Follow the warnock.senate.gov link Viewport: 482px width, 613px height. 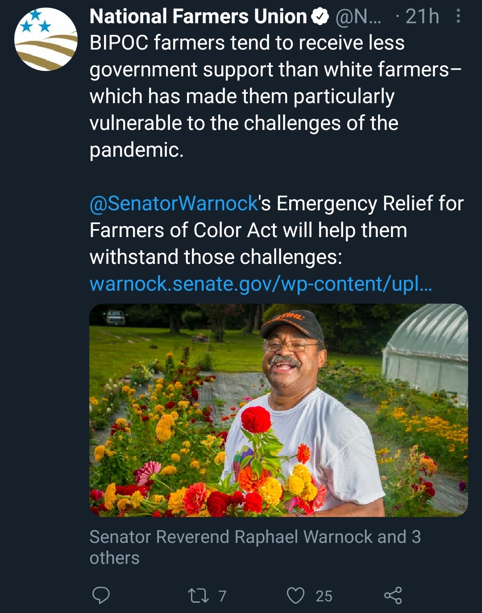tap(261, 284)
